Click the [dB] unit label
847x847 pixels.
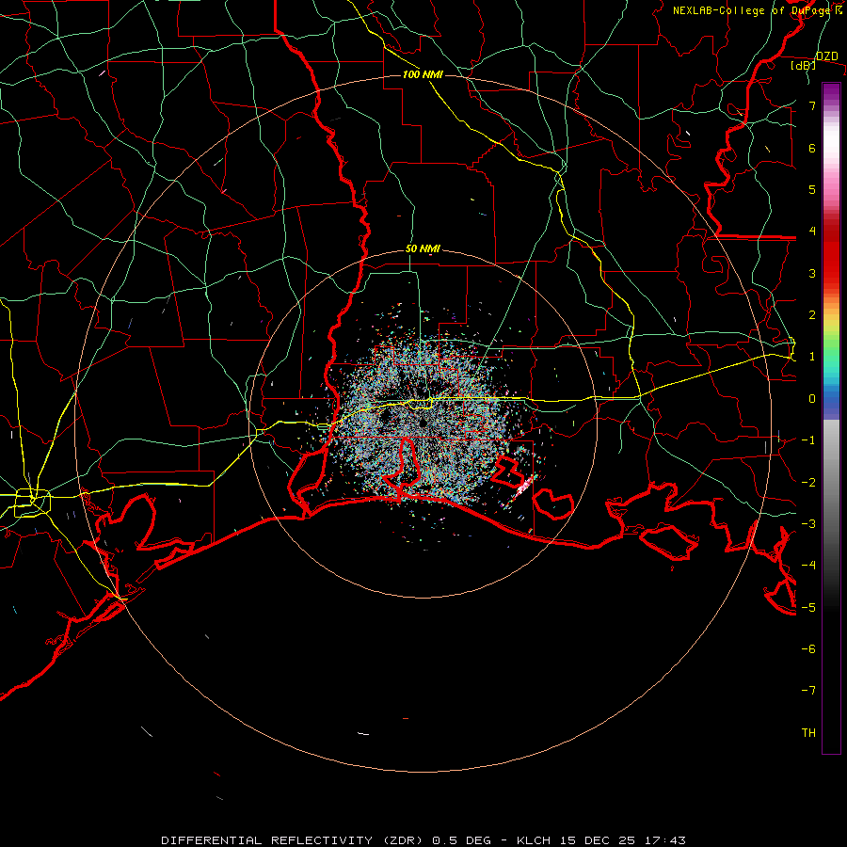tap(804, 65)
